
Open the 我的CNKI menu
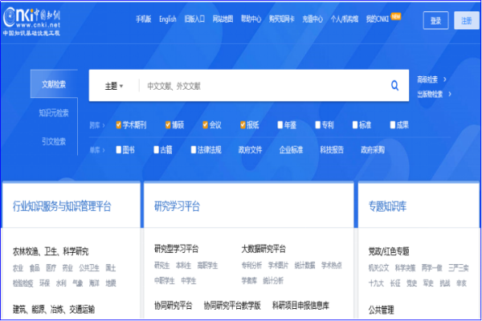(376, 19)
